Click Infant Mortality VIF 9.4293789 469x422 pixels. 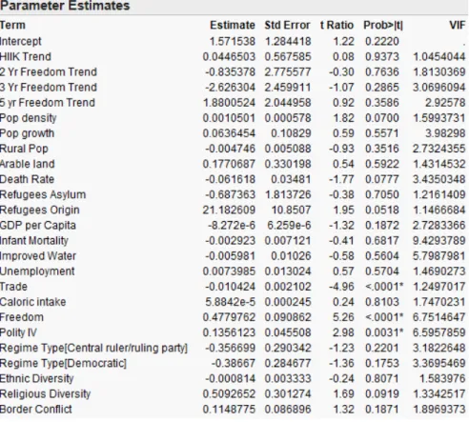[x=439, y=241]
